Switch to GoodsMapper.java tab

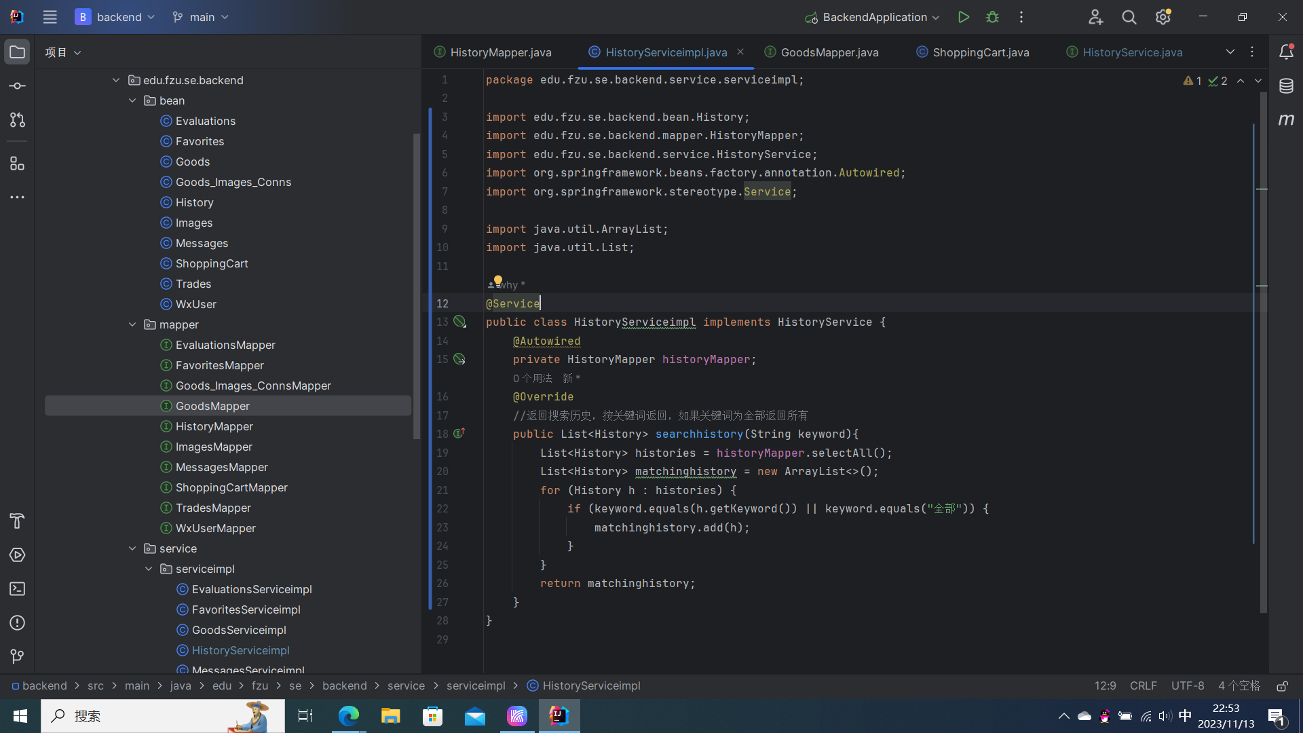point(822,52)
